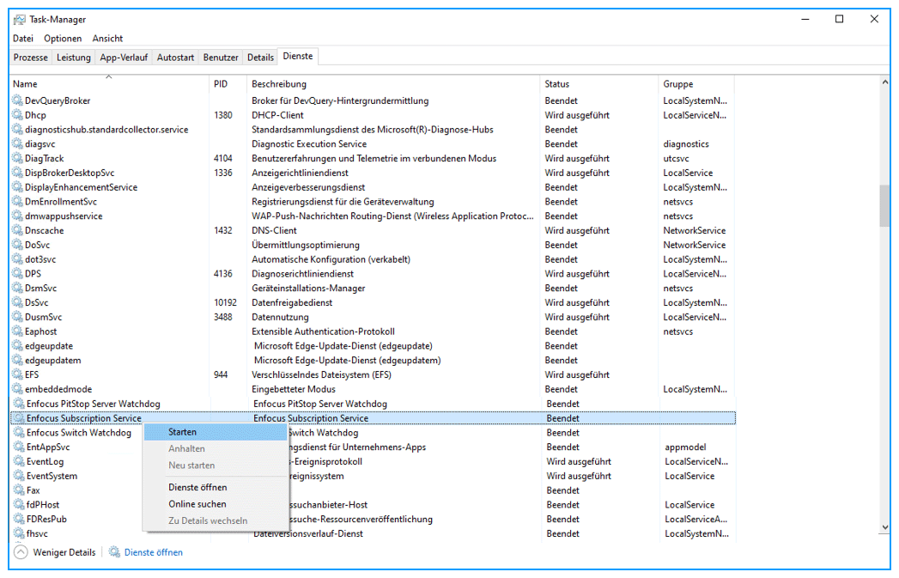Image resolution: width=899 pixels, height=578 pixels.
Task: Click the icon next to Enfocus PitStop Server Watchdog
Action: pyautogui.click(x=19, y=404)
